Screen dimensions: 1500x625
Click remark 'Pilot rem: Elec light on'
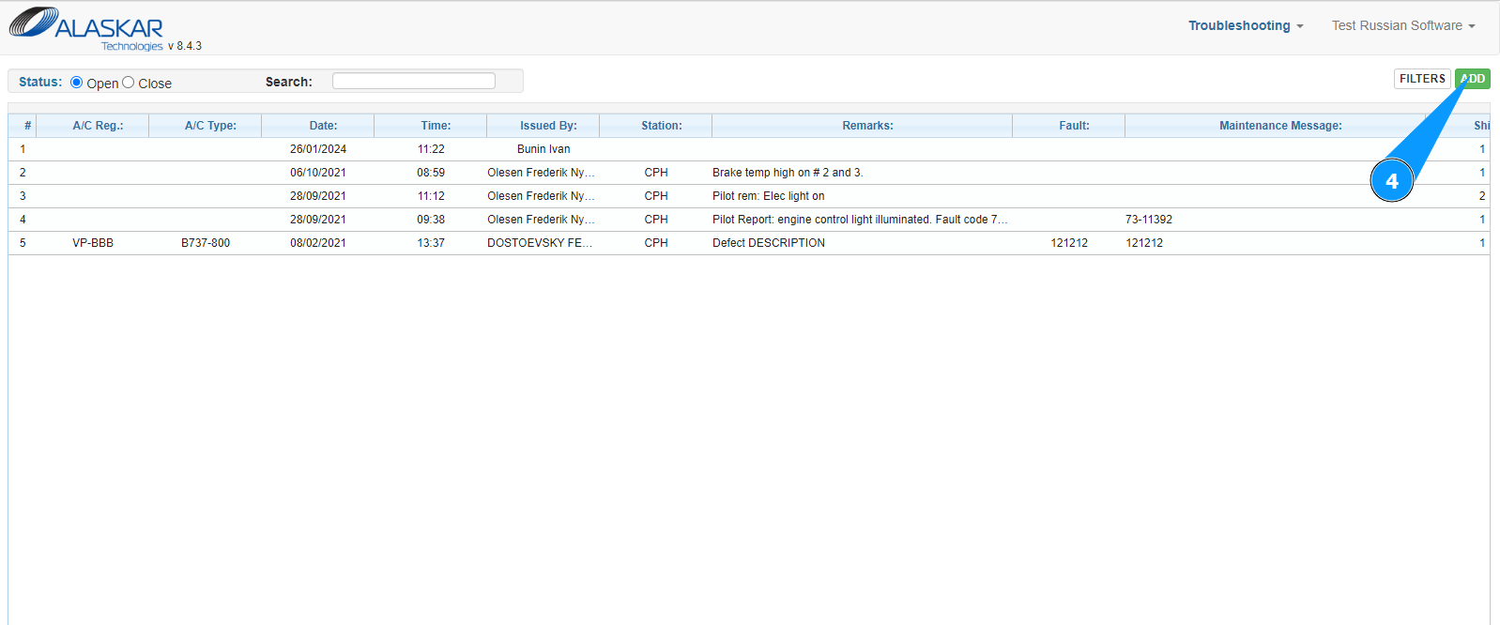(769, 196)
